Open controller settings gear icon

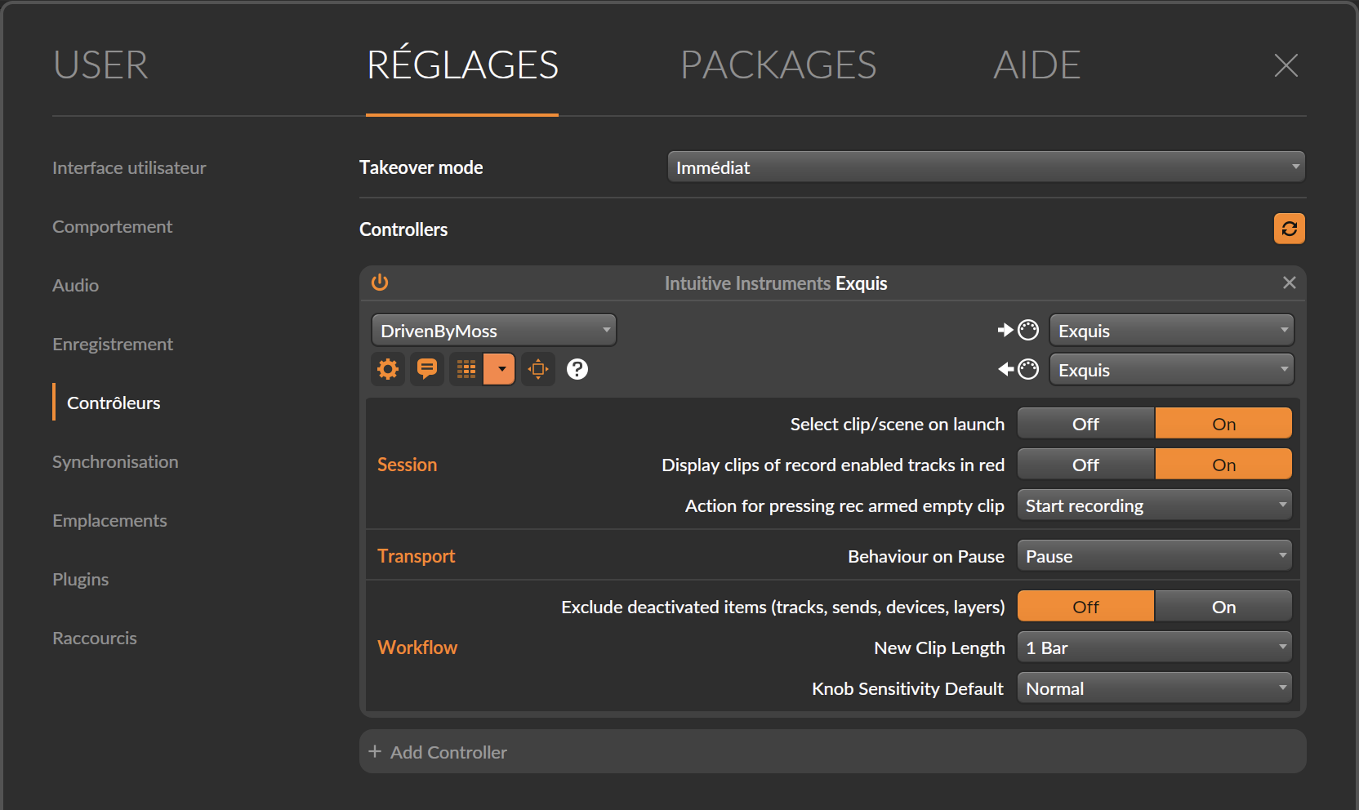388,369
